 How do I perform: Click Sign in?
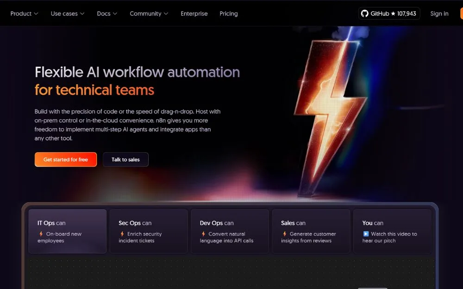point(439,13)
